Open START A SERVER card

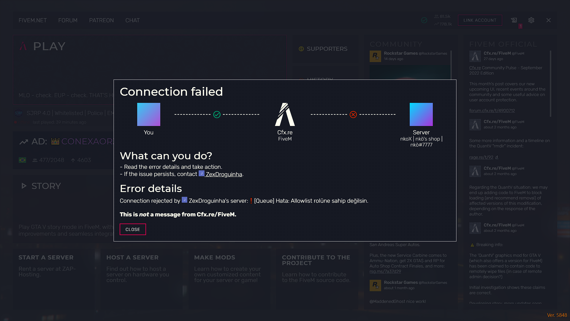54,279
